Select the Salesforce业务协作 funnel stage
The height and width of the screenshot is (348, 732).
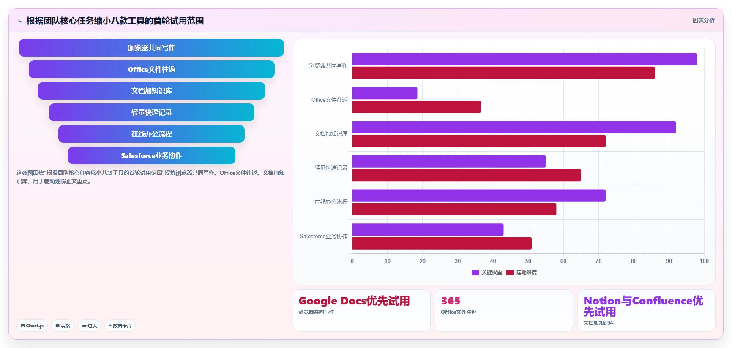151,155
